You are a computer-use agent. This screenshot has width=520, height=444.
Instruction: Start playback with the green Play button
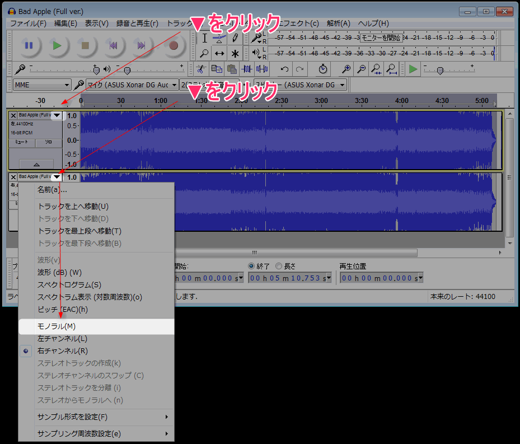coord(57,45)
